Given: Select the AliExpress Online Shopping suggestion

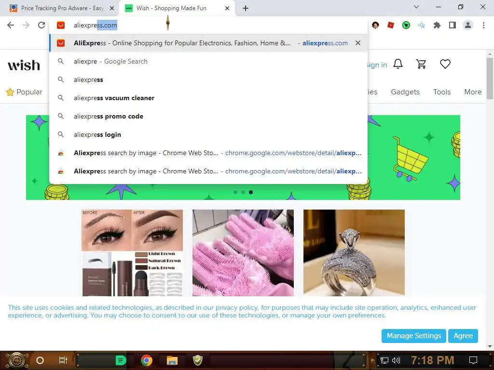Looking at the screenshot, I should [208, 43].
